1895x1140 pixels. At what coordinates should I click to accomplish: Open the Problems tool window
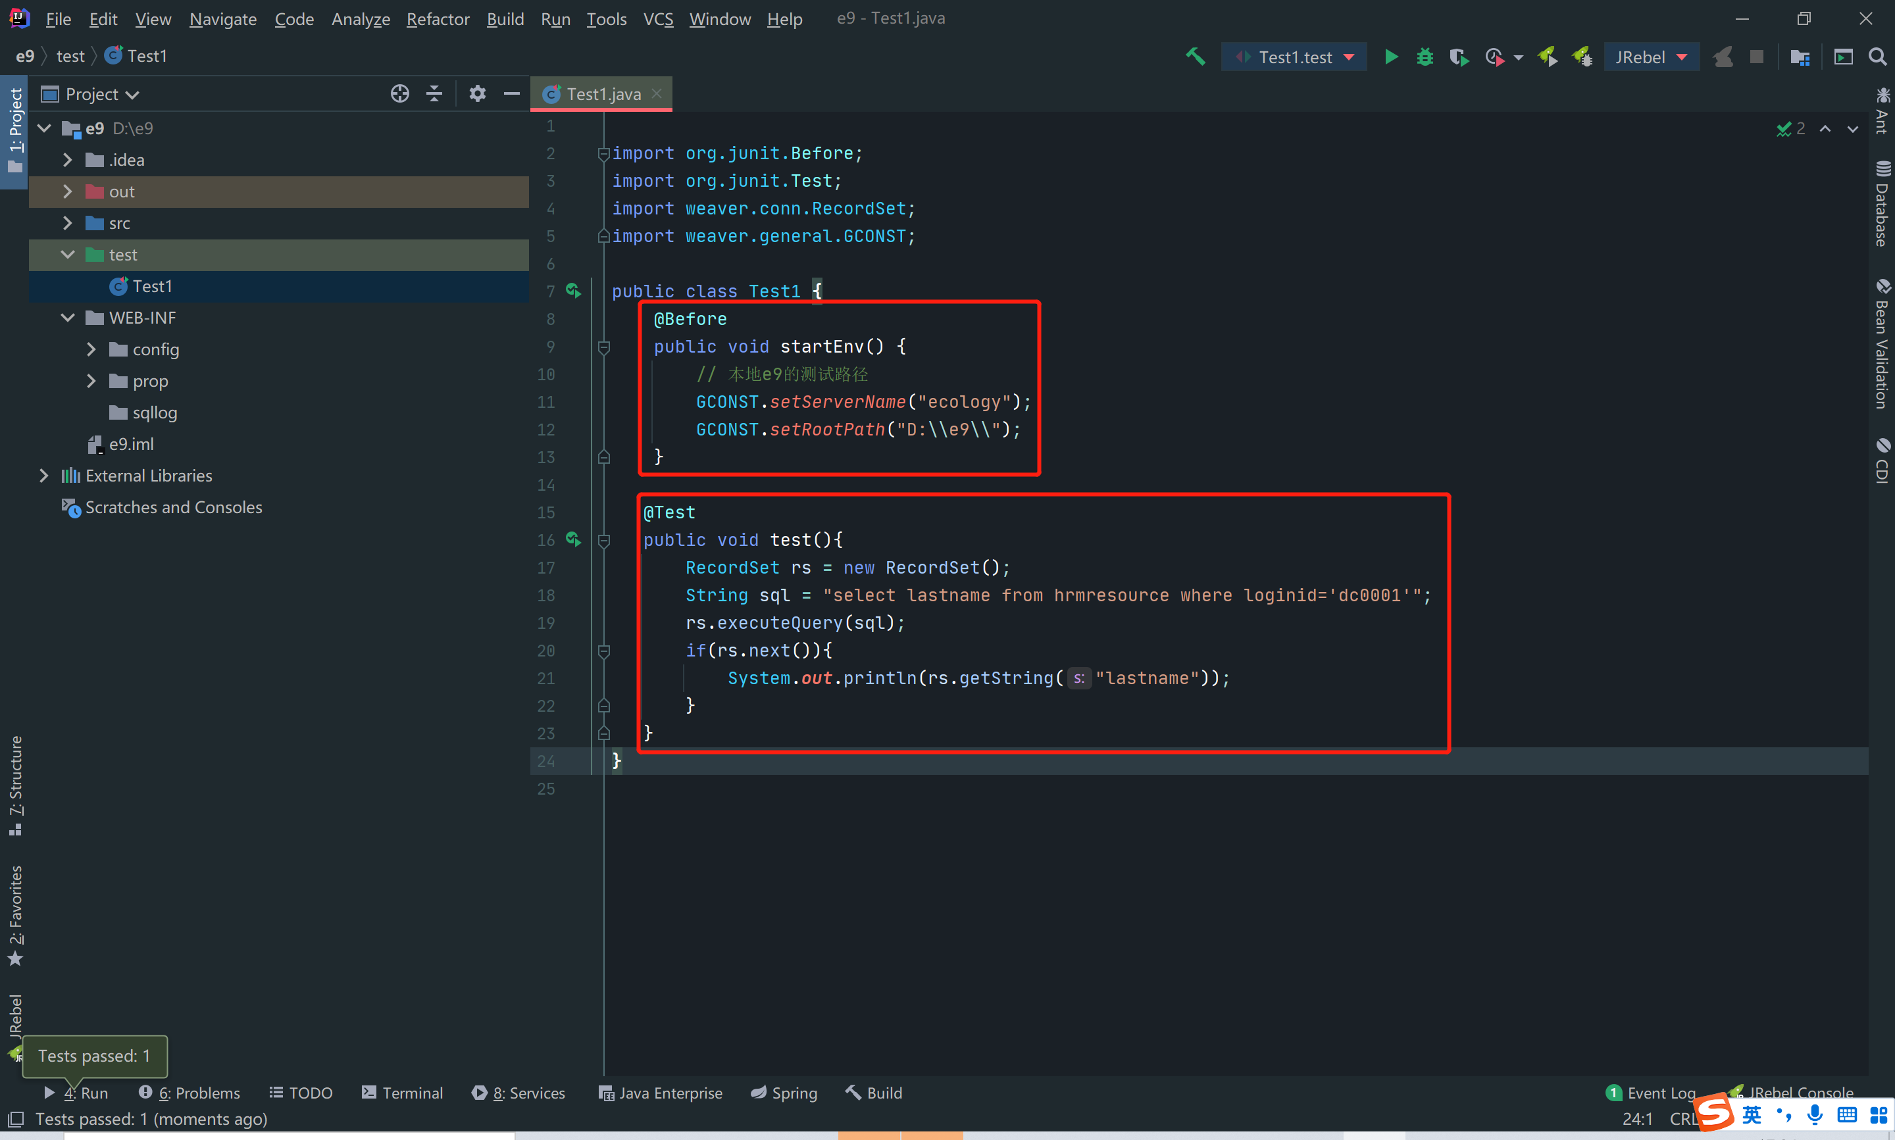(x=189, y=1093)
